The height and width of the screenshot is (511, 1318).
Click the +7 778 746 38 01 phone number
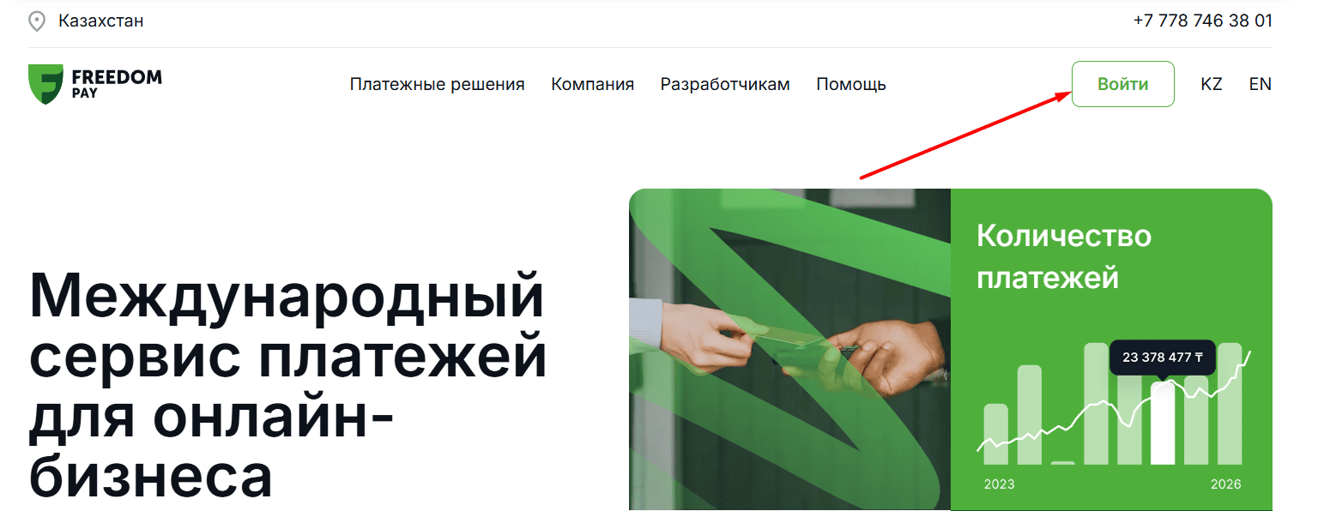pyautogui.click(x=1202, y=21)
